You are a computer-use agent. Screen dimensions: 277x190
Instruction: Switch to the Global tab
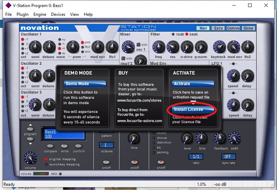(248, 28)
